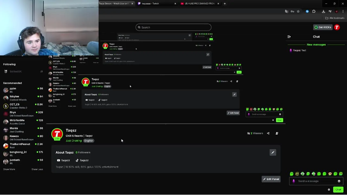The image size is (347, 195).
Task: Click the pencil edit icon in About Taqsz
Action: [x=273, y=152]
